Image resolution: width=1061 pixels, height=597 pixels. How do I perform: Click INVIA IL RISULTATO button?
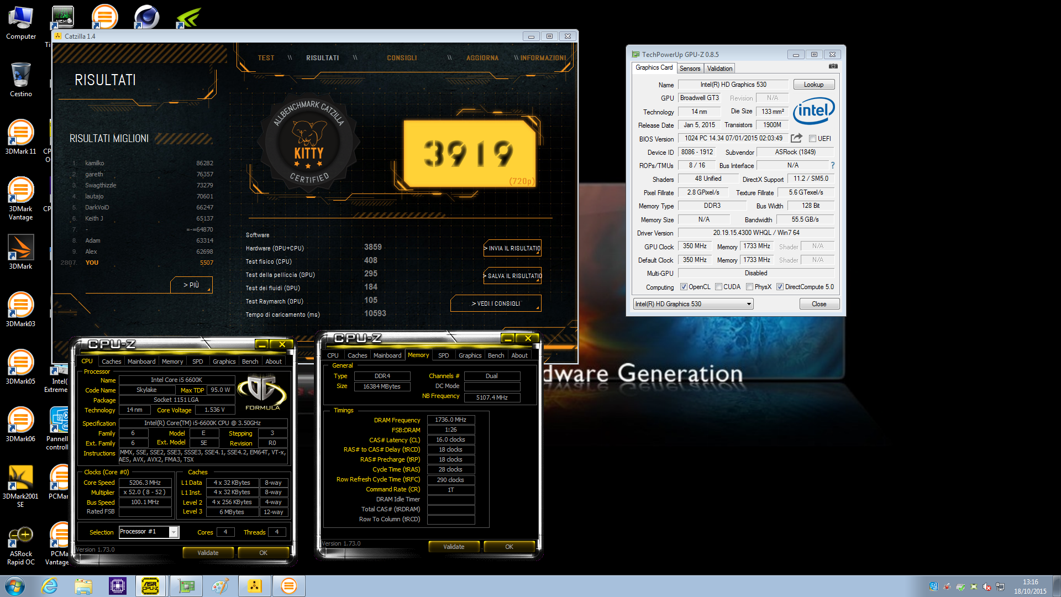(512, 248)
